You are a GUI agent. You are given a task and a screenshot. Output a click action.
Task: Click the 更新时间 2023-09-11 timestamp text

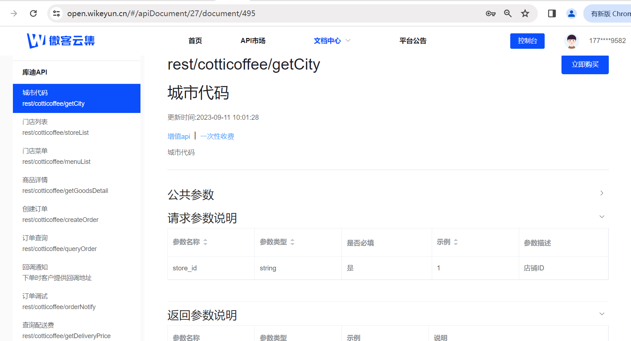[x=213, y=117]
